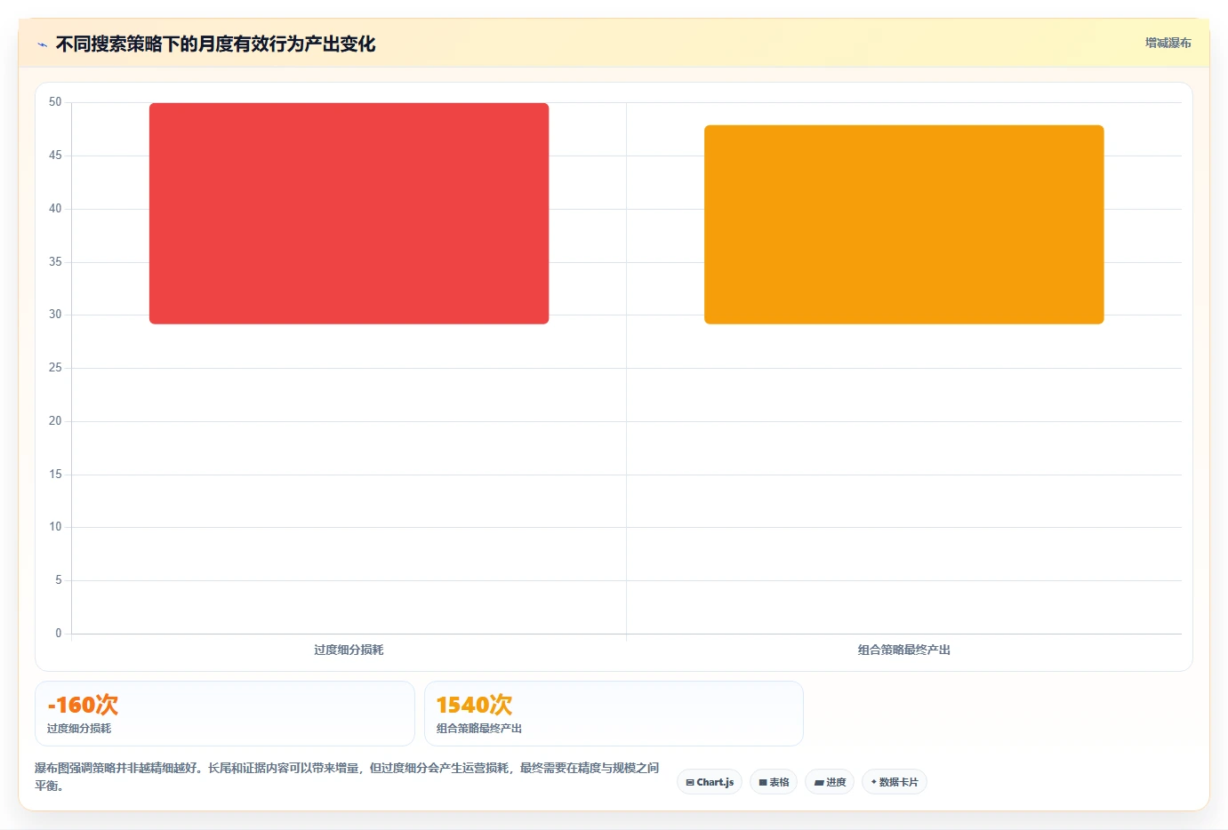The width and height of the screenshot is (1228, 830).
Task: Click the lightning icon beside the chart title
Action: (x=42, y=44)
